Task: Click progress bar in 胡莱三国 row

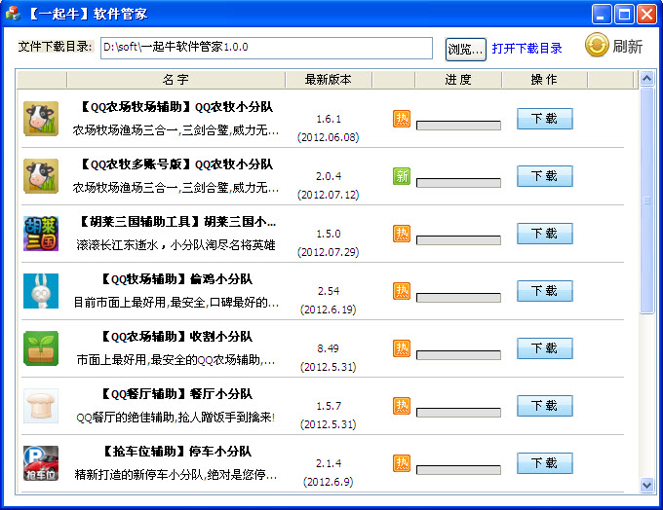Action: pos(458,240)
